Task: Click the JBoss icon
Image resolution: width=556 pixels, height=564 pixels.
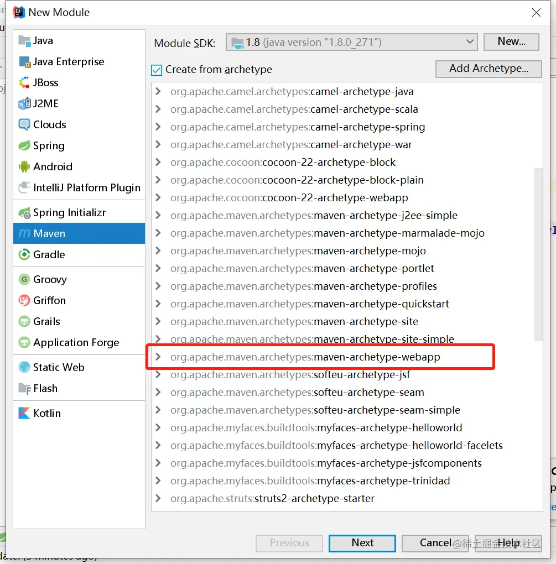Action: (x=24, y=83)
